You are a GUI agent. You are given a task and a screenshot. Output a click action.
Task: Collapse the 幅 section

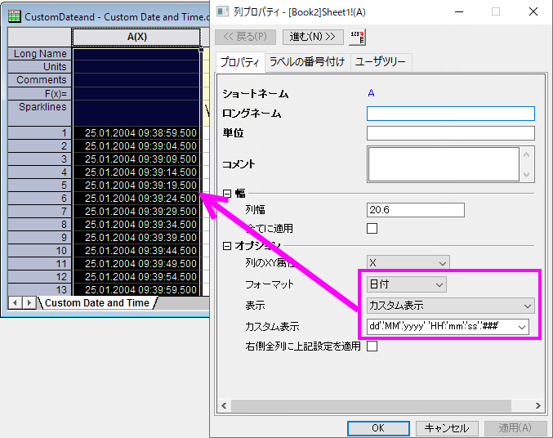point(227,194)
